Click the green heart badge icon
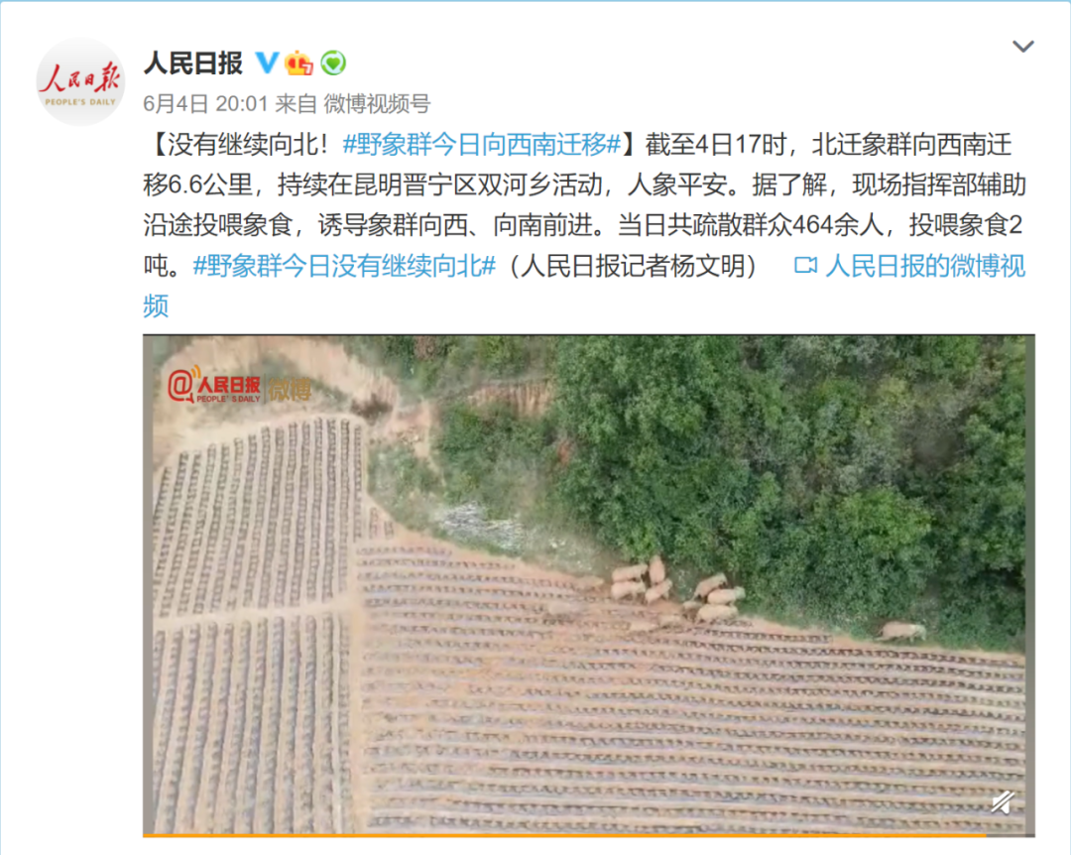This screenshot has height=855, width=1071. [x=333, y=62]
